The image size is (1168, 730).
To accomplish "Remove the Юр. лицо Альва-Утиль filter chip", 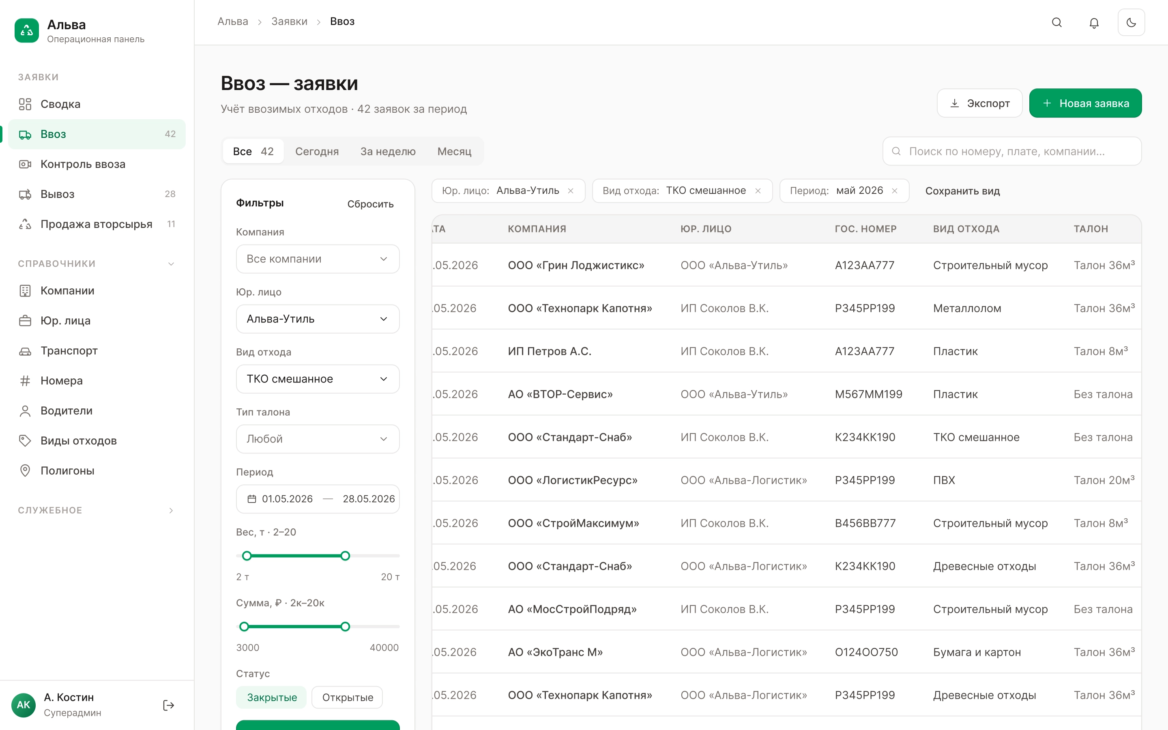I will click(x=571, y=191).
